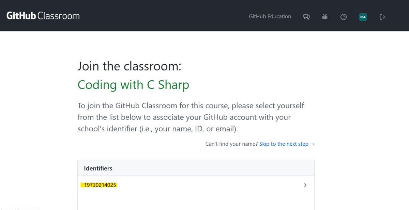Open the discussions speech-bubble icon

pos(306,17)
